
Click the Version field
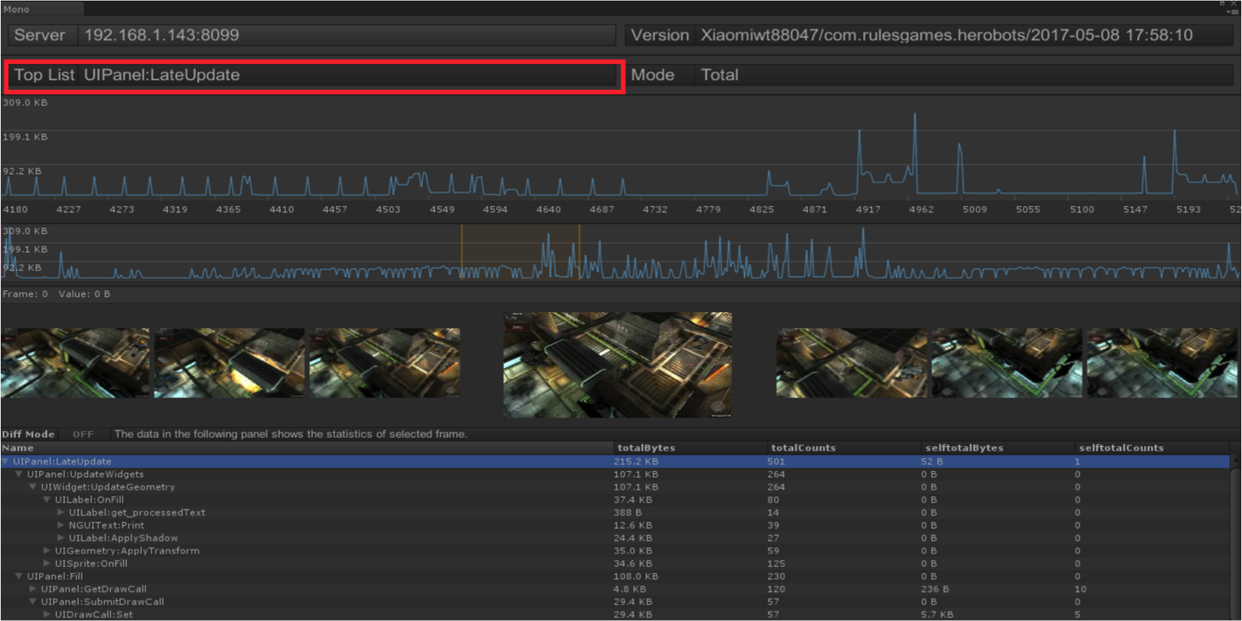pos(964,35)
